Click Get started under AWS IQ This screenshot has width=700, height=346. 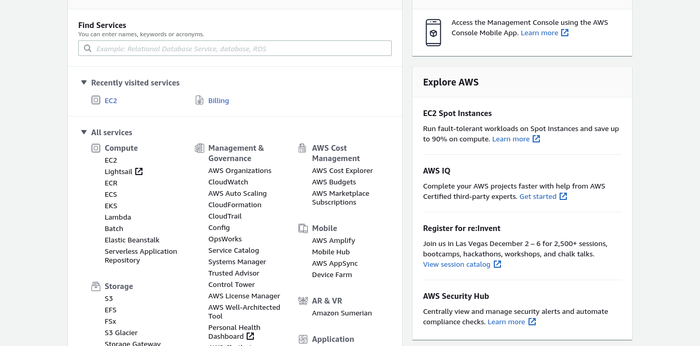point(538,197)
